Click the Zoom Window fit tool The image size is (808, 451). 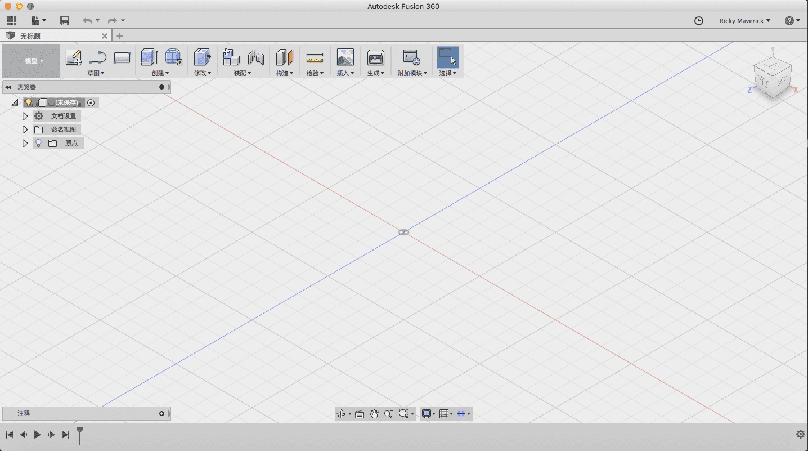tap(403, 414)
